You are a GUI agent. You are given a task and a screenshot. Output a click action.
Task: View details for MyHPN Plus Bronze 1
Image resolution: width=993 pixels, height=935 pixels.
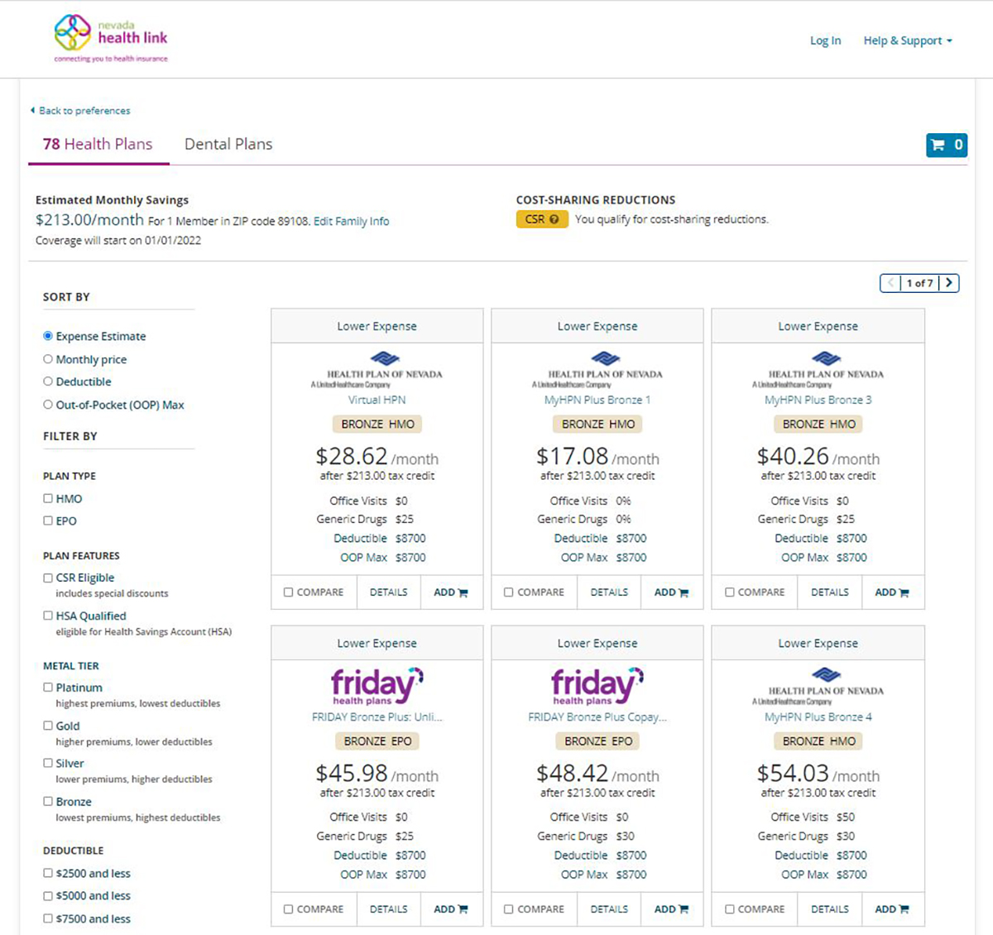pyautogui.click(x=609, y=592)
